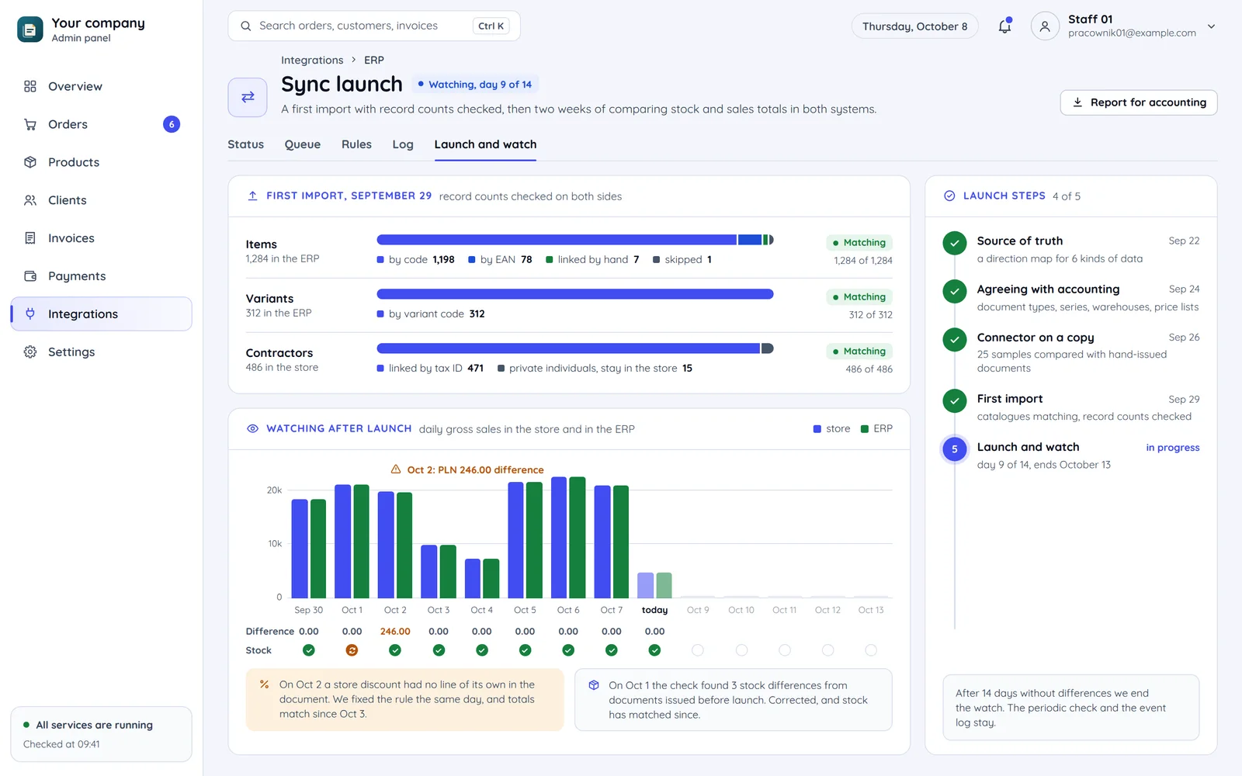The width and height of the screenshot is (1242, 776).
Task: Select the empty Oct 9 stock circle
Action: coord(698,650)
